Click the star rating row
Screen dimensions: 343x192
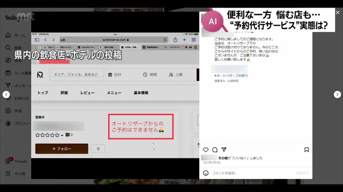pyautogui.click(x=47, y=135)
